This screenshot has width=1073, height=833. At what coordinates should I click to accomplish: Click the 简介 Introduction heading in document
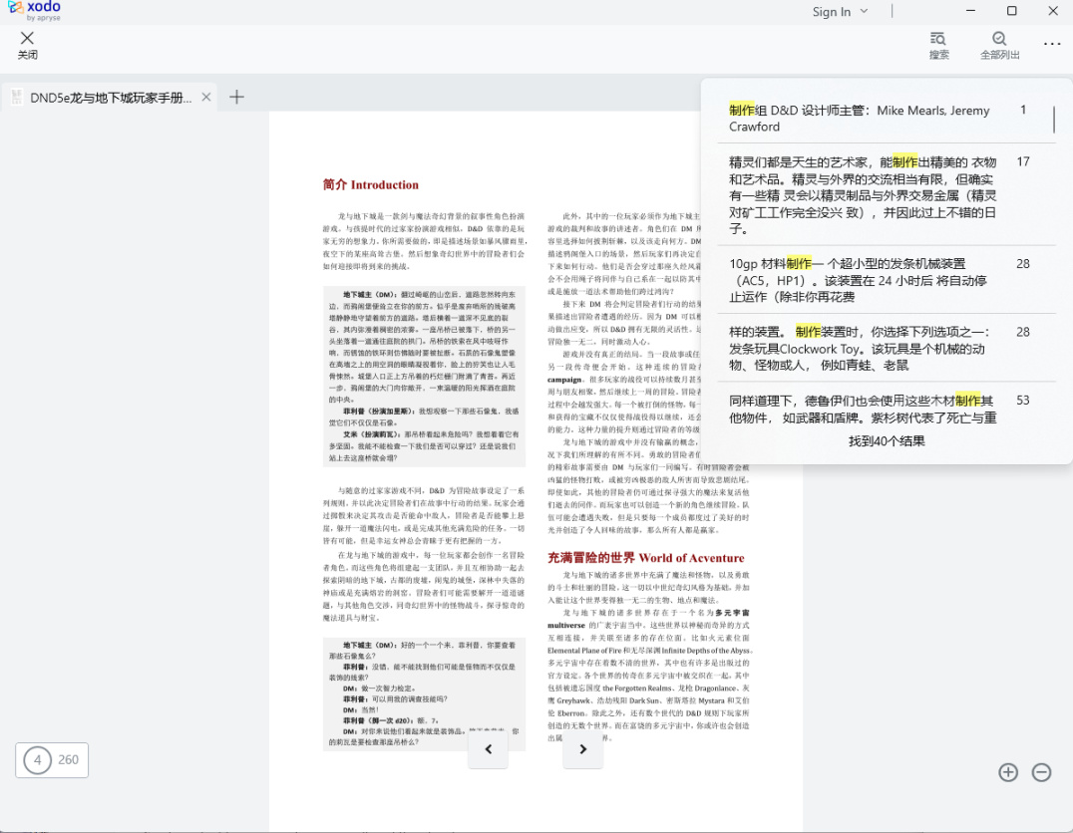[x=370, y=184]
